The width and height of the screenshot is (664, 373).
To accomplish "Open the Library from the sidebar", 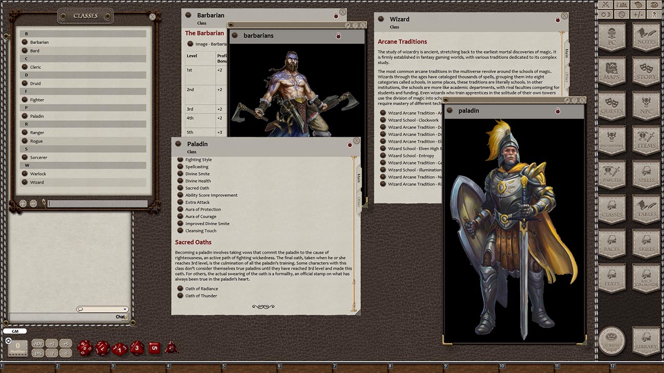I will 646,340.
